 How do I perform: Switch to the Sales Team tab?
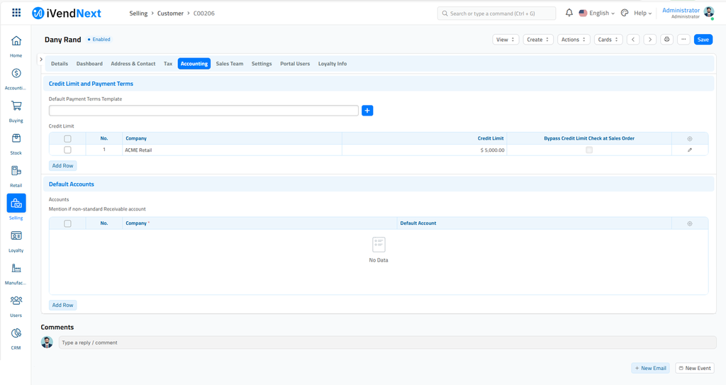click(x=229, y=64)
